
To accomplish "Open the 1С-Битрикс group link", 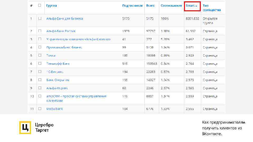I will (55, 72).
